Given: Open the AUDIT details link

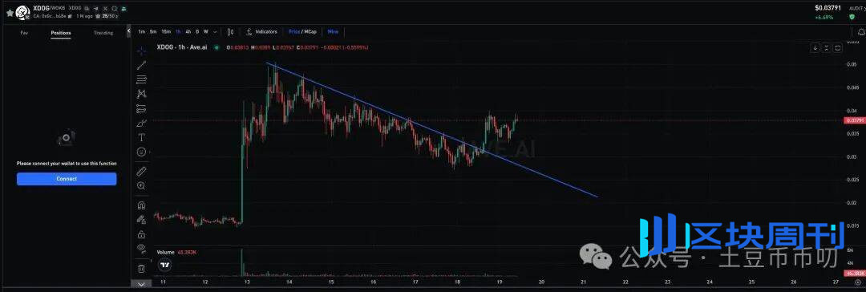Looking at the screenshot, I should pos(857,8).
